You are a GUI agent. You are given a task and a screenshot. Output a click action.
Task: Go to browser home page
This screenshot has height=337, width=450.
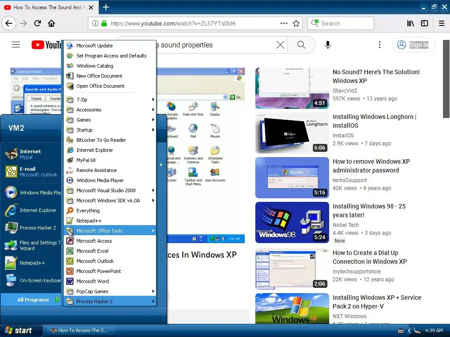coord(51,23)
